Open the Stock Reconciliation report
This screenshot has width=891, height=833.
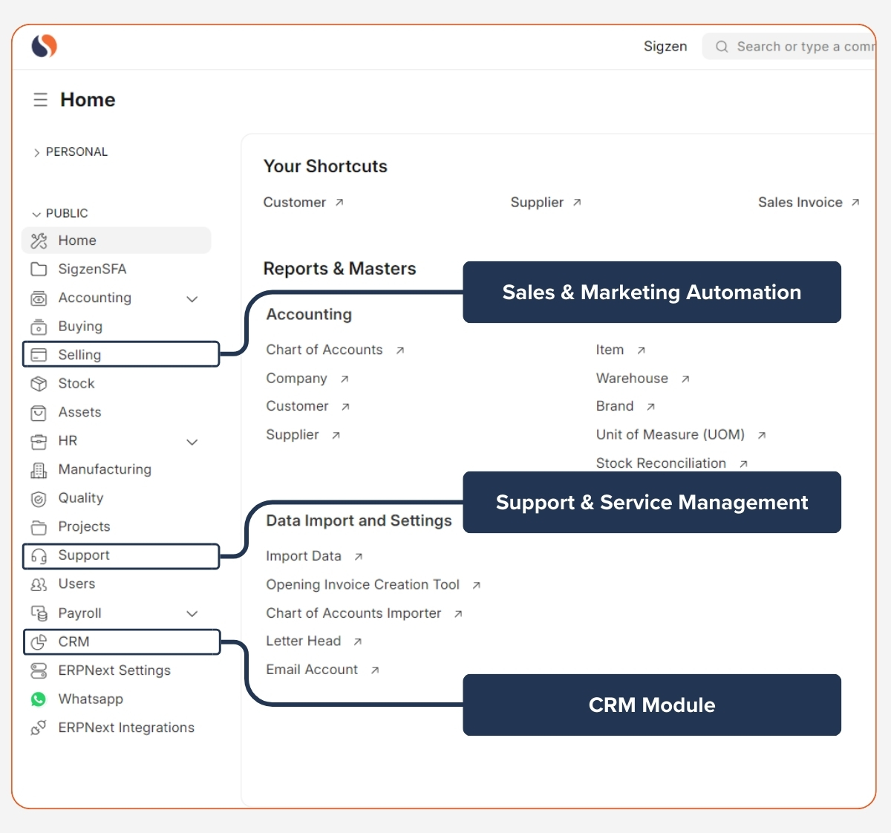pyautogui.click(x=661, y=463)
